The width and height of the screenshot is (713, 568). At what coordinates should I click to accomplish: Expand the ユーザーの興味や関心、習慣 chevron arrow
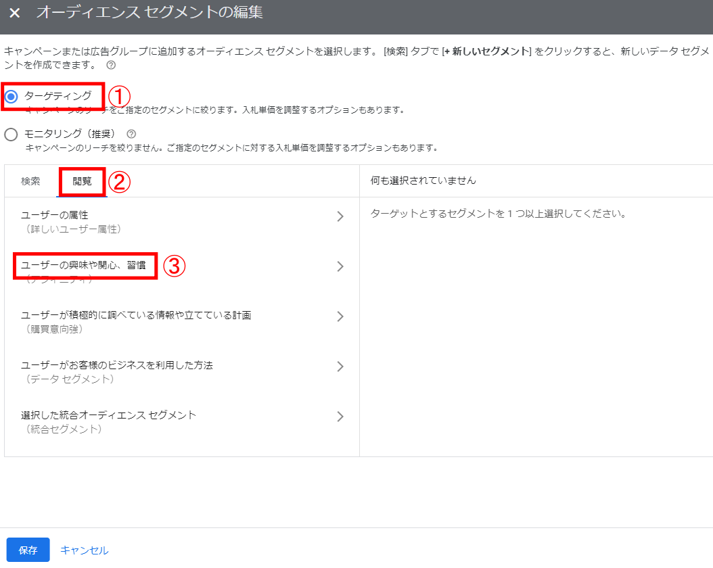(x=340, y=266)
